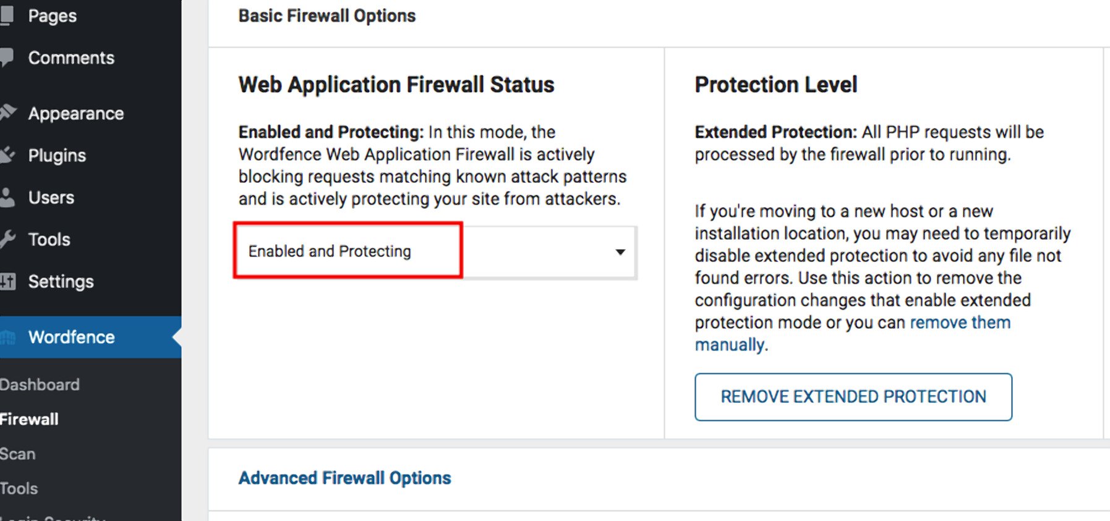Screen dimensions: 1110x521
Task: Click the Users person icon
Action: (x=7, y=198)
